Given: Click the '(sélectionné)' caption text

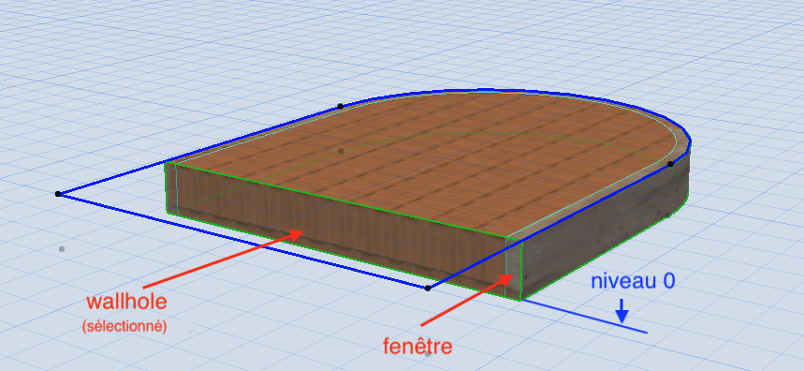Looking at the screenshot, I should pyautogui.click(x=124, y=326).
